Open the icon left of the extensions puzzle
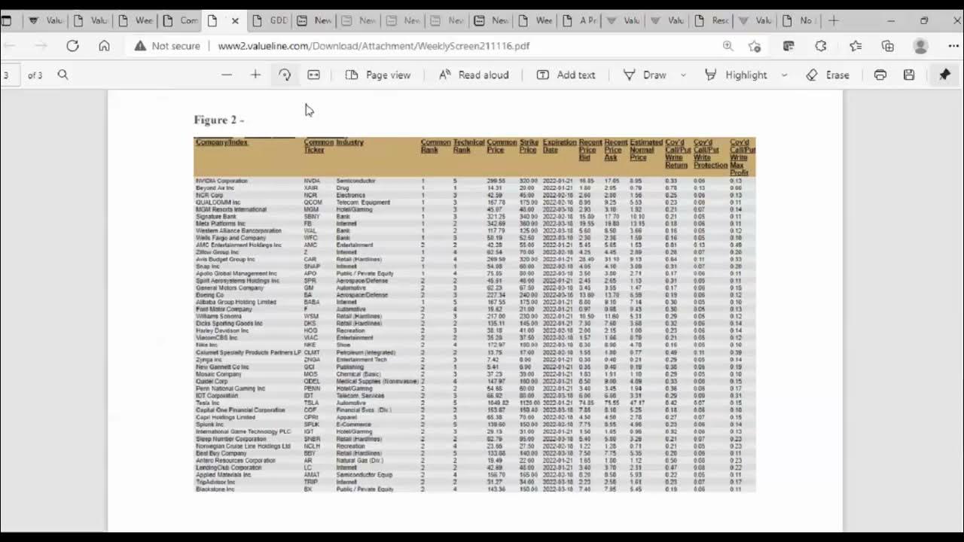 789,46
